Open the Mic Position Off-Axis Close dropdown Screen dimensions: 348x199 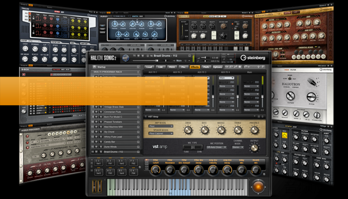tap(216, 147)
